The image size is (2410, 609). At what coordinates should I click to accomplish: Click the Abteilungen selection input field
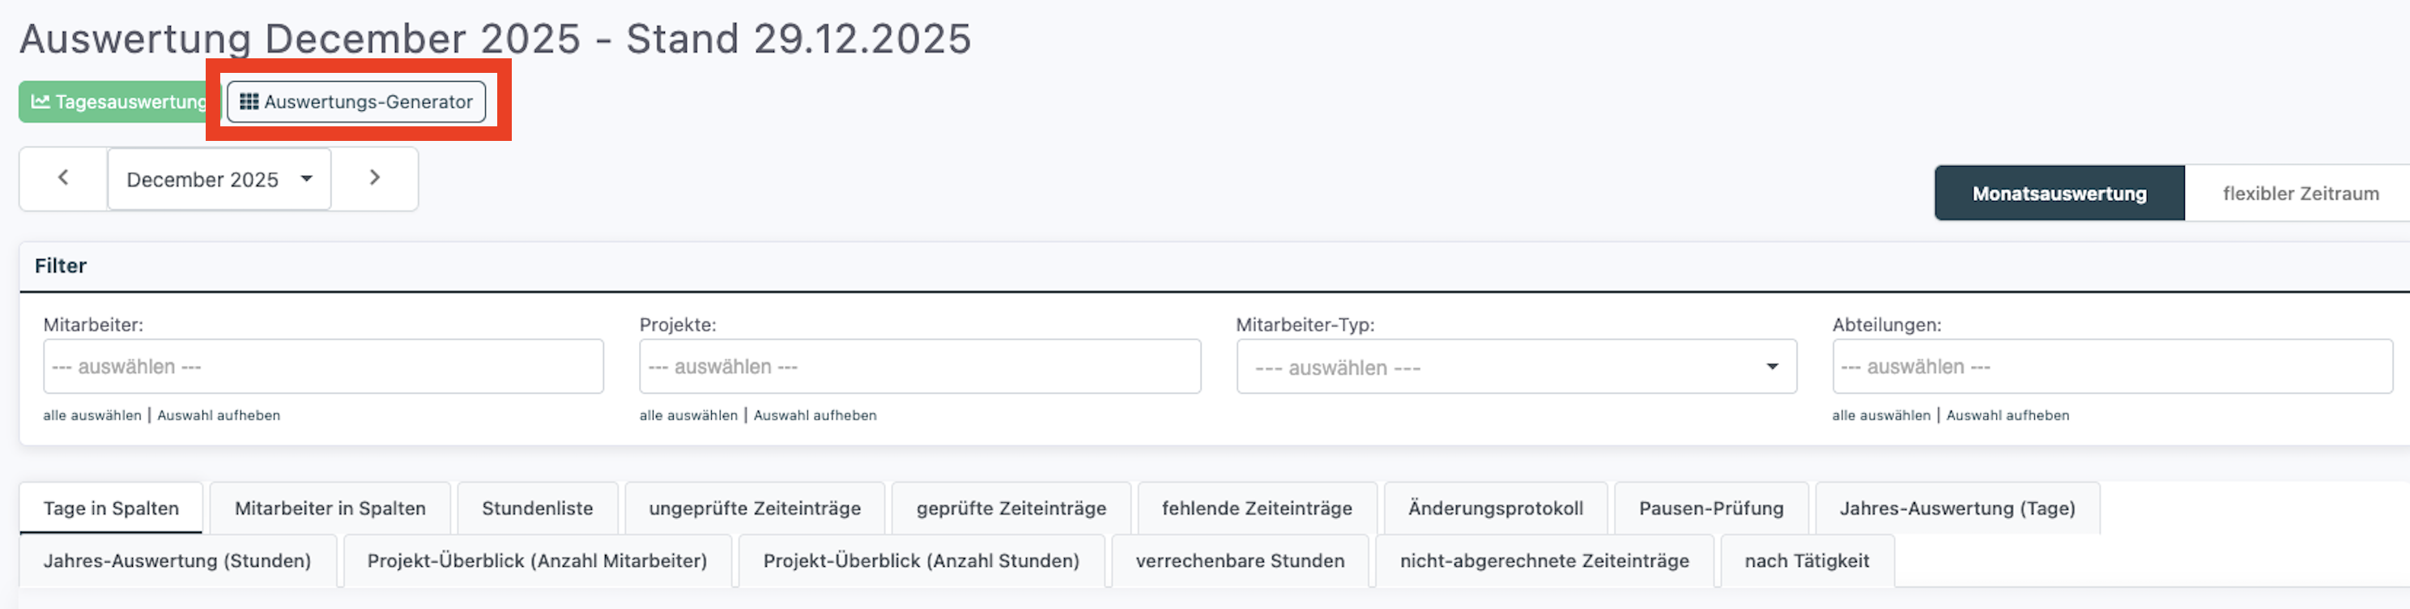[2111, 367]
